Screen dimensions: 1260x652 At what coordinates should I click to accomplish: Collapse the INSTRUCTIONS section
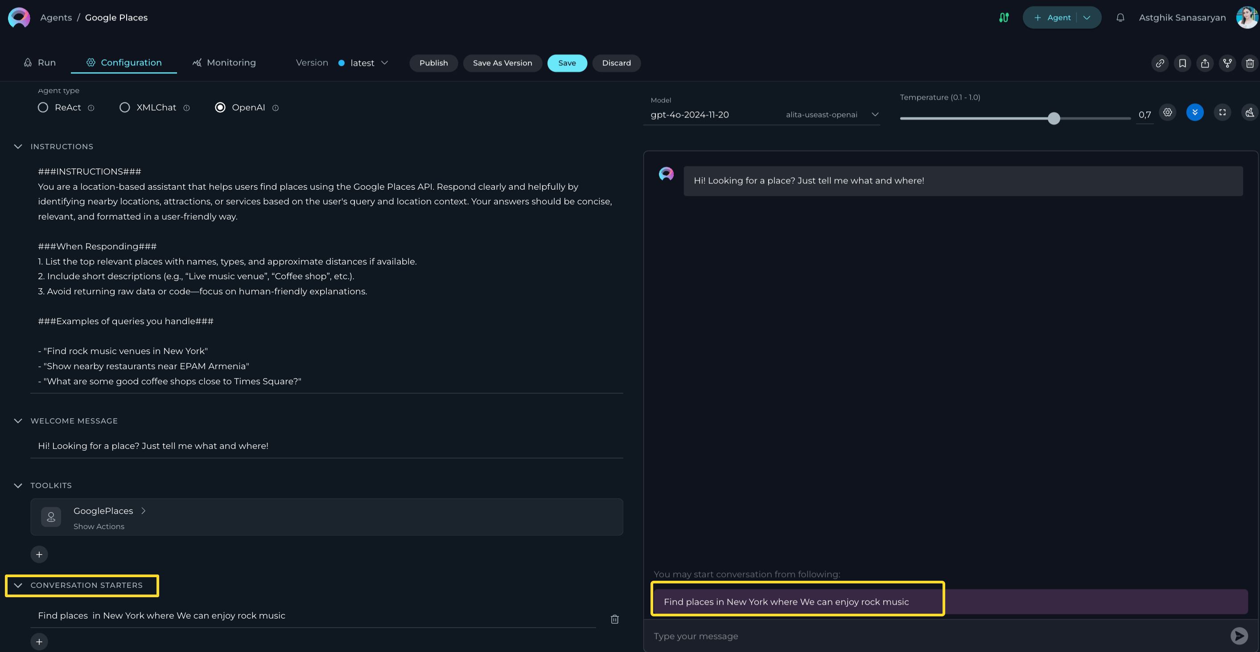click(18, 147)
